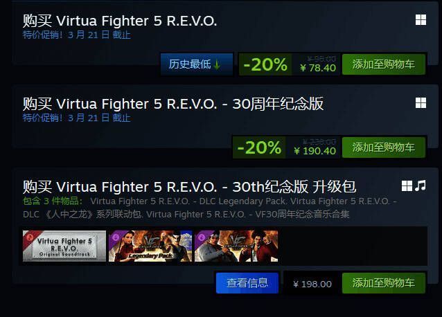This screenshot has height=317, width=442.
Task: Click the -20% discount badge for ¥190.40
Action: pyautogui.click(x=259, y=147)
